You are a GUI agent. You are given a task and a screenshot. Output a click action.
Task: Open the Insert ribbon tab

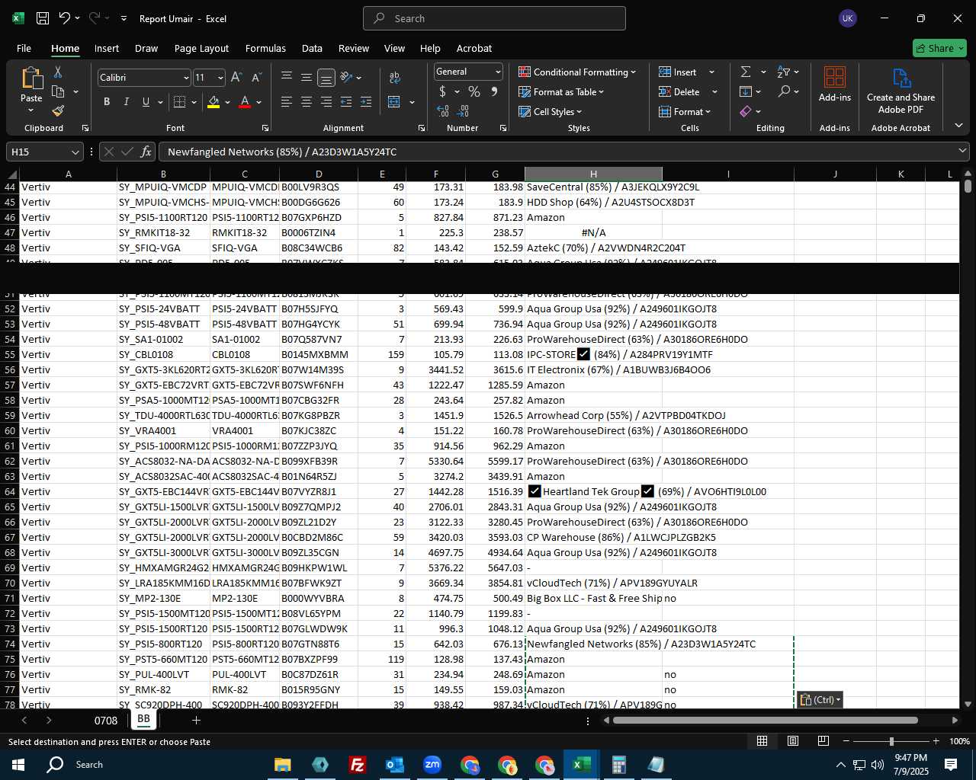tap(107, 48)
